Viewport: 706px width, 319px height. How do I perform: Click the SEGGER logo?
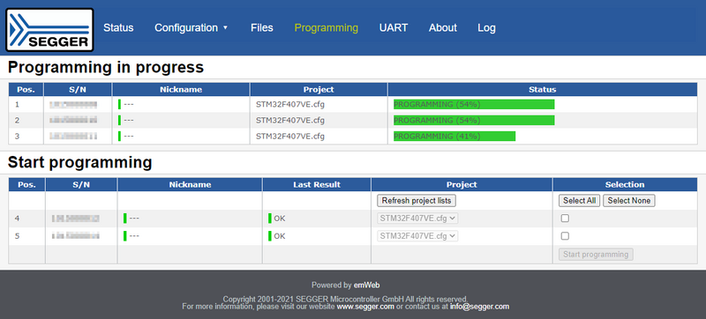click(x=49, y=30)
